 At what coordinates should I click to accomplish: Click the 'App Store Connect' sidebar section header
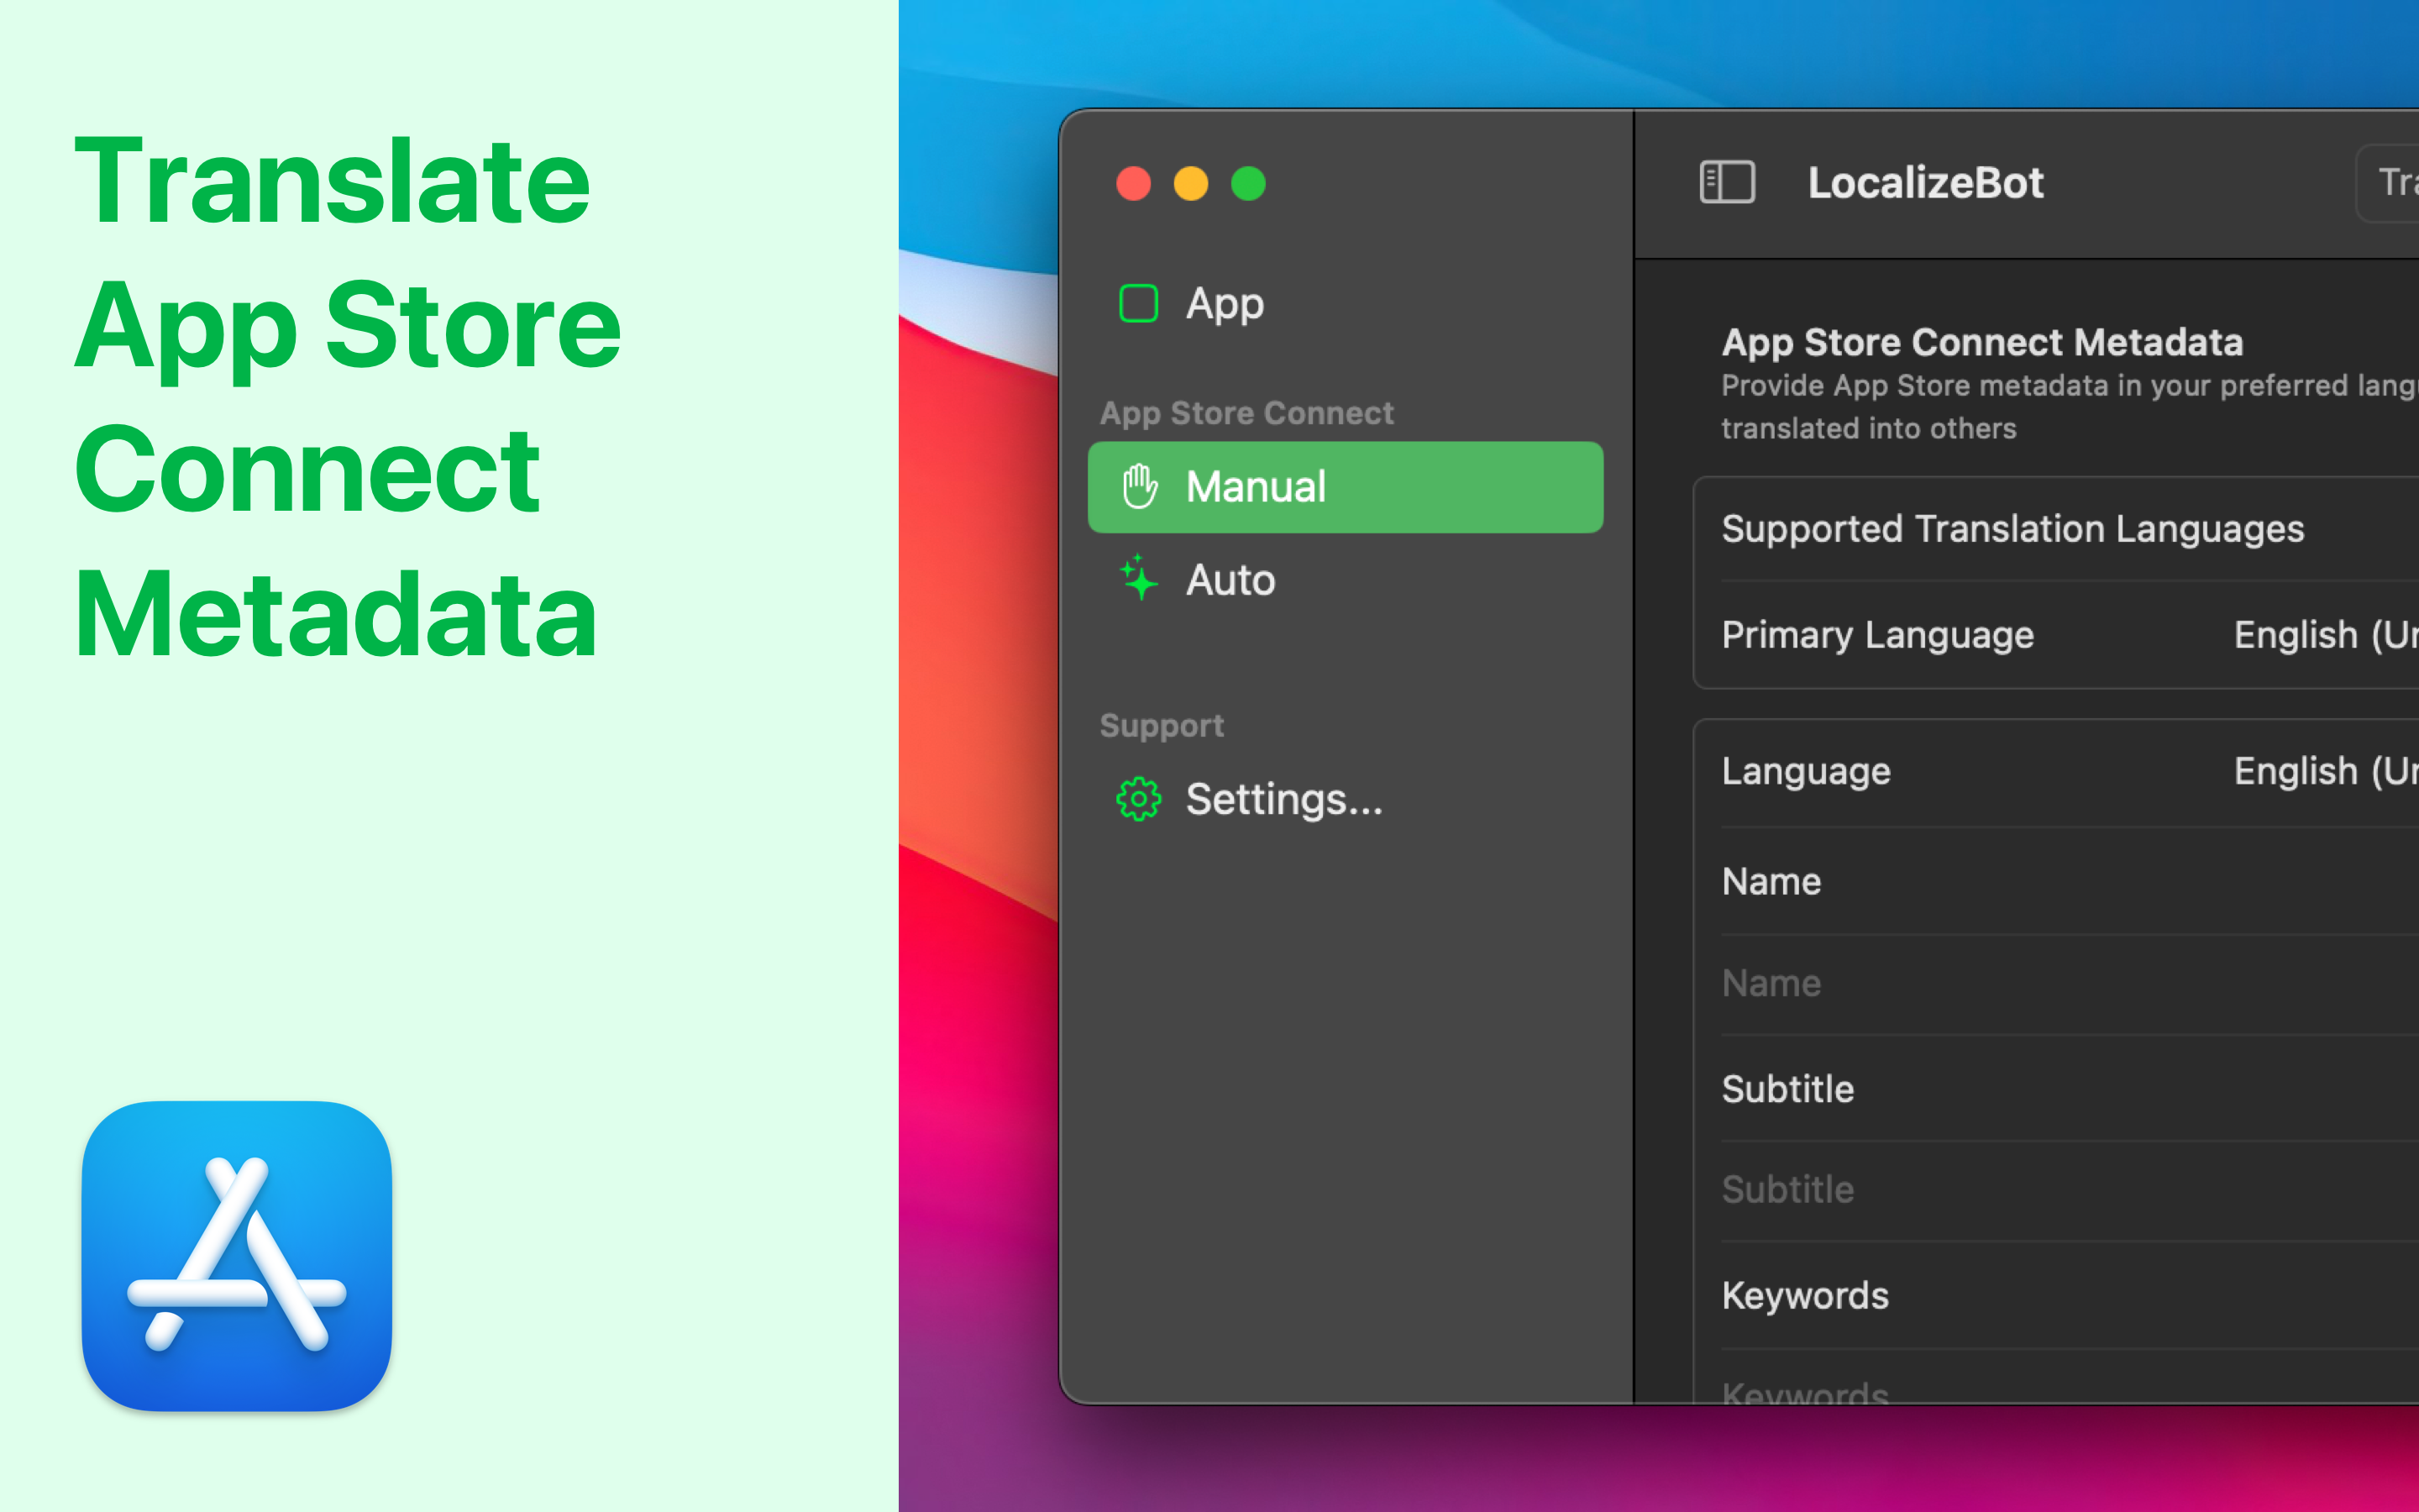1246,413
